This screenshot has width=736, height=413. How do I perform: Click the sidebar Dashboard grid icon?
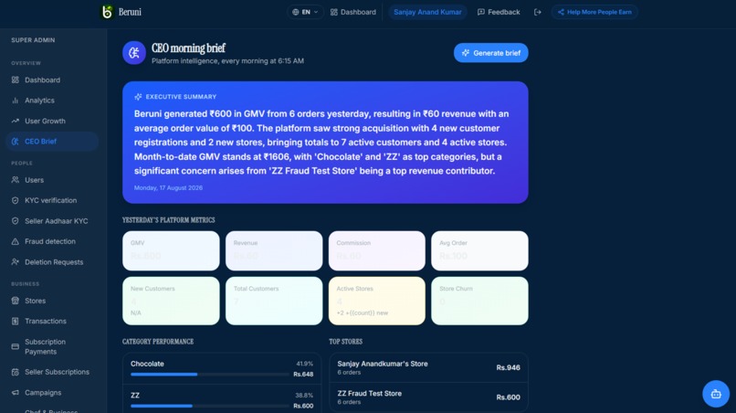point(15,79)
